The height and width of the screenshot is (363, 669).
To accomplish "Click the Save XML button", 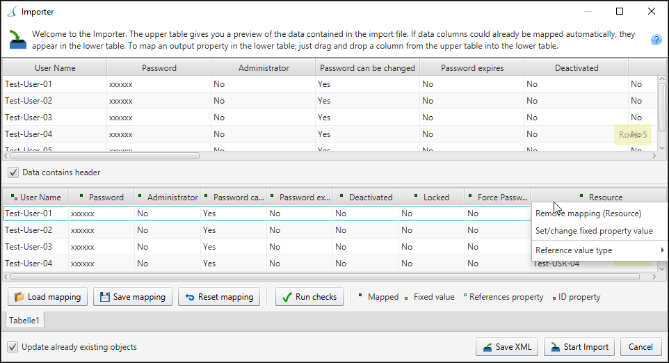I will click(507, 347).
